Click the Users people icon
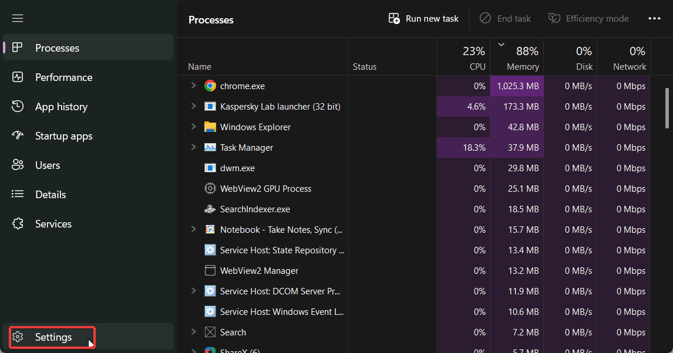Screen dimensions: 673x353 [18, 165]
